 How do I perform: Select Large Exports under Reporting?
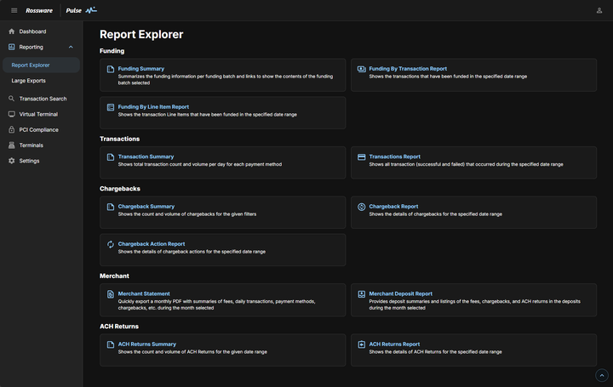point(29,81)
